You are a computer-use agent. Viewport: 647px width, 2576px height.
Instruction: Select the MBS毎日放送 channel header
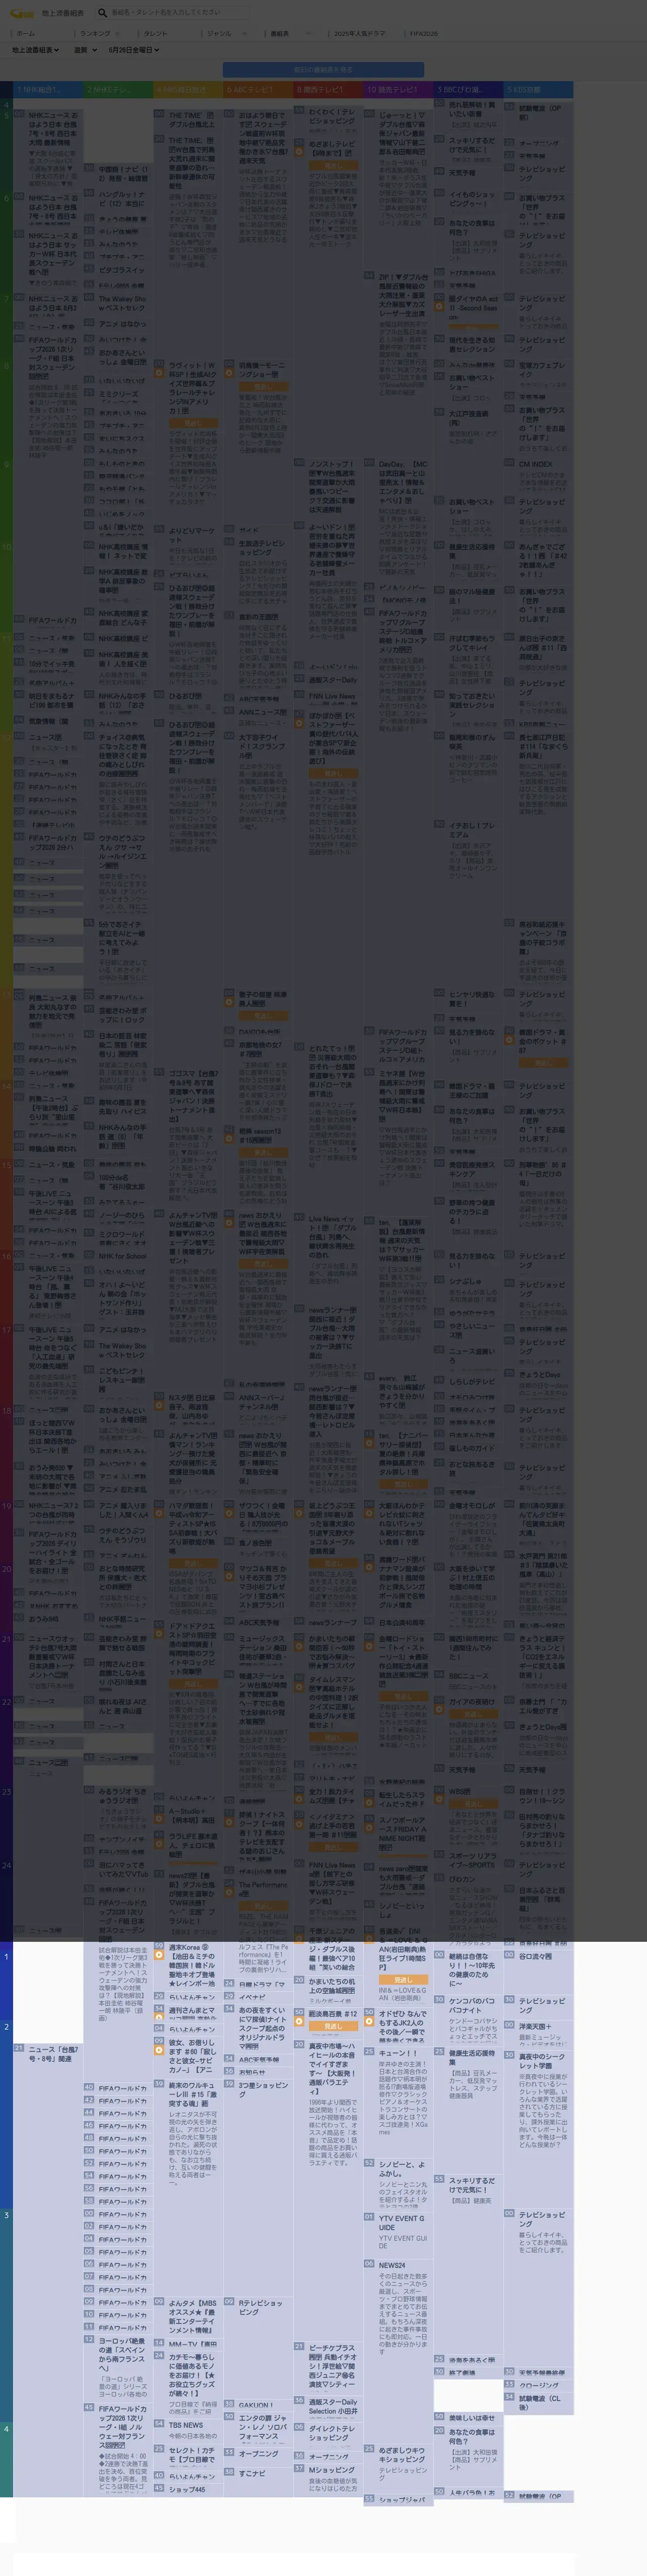(188, 90)
